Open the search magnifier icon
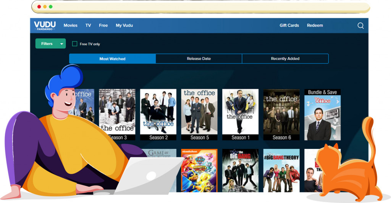 point(360,26)
